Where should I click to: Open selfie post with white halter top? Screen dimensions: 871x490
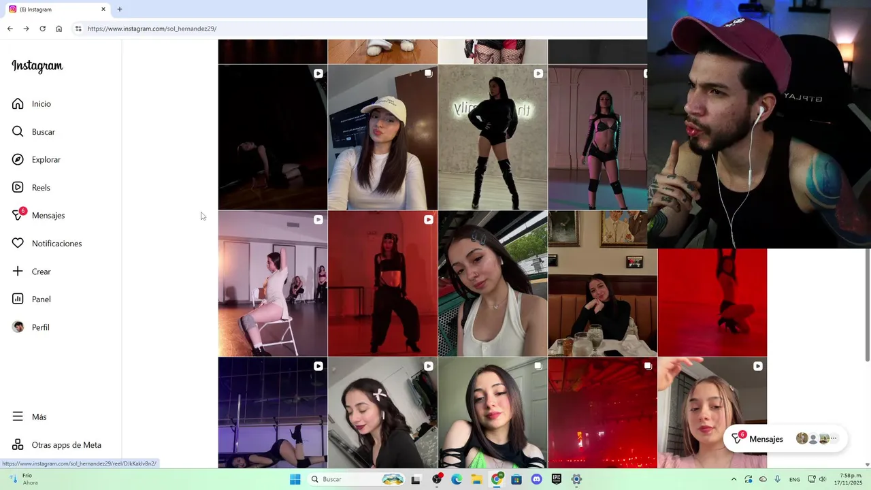[x=493, y=283]
